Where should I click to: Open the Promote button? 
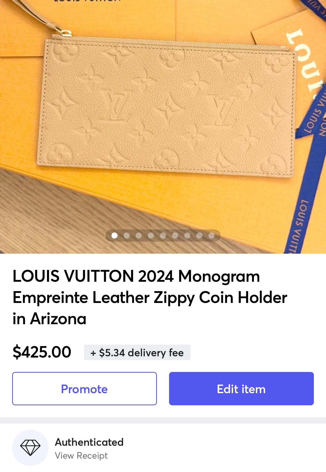click(84, 389)
